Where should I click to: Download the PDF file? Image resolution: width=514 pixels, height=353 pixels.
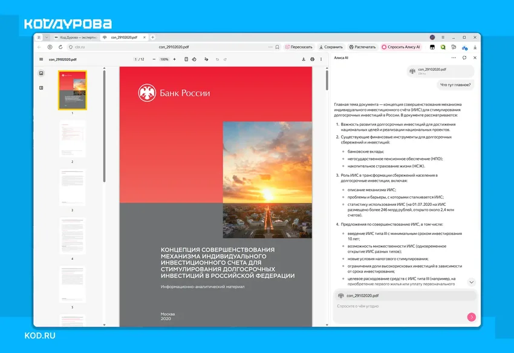click(304, 59)
